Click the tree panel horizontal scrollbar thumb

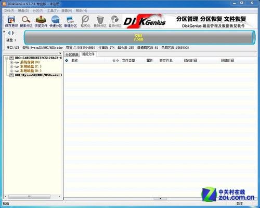point(29,197)
